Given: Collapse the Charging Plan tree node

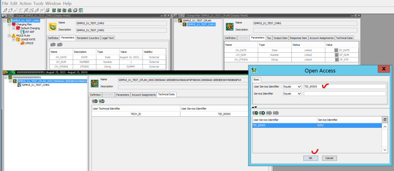Looking at the screenshot, I should [x=8, y=24].
